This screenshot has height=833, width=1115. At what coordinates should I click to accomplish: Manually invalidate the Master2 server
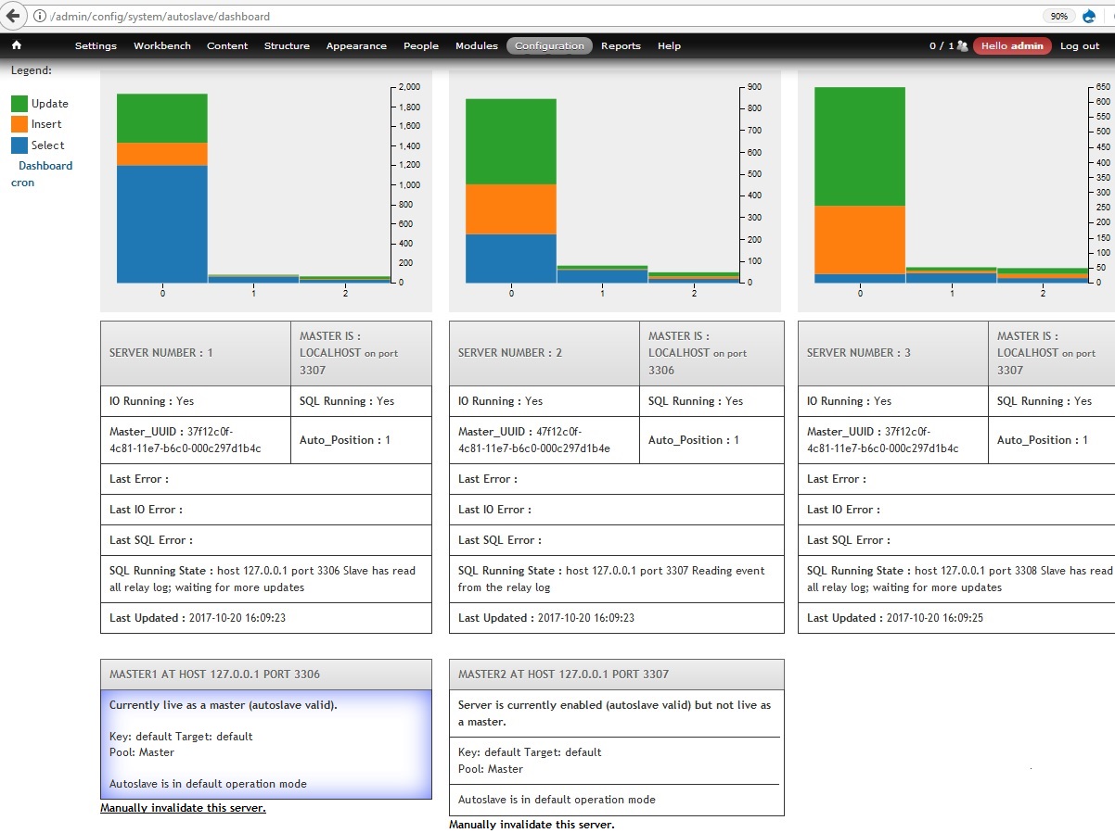pyautogui.click(x=532, y=824)
